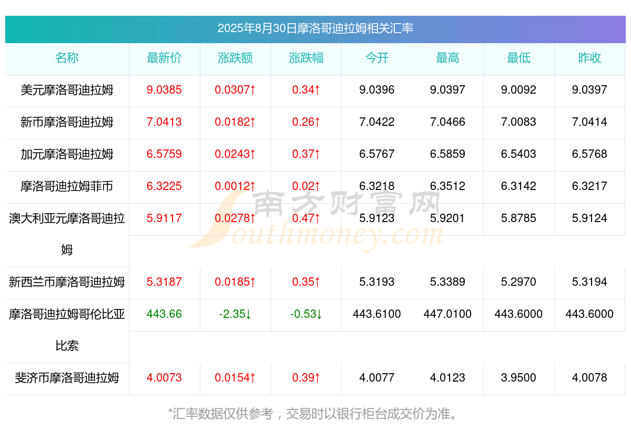The width and height of the screenshot is (631, 430).
Task: Click change amount 0.0182↑
Action: [x=236, y=122]
